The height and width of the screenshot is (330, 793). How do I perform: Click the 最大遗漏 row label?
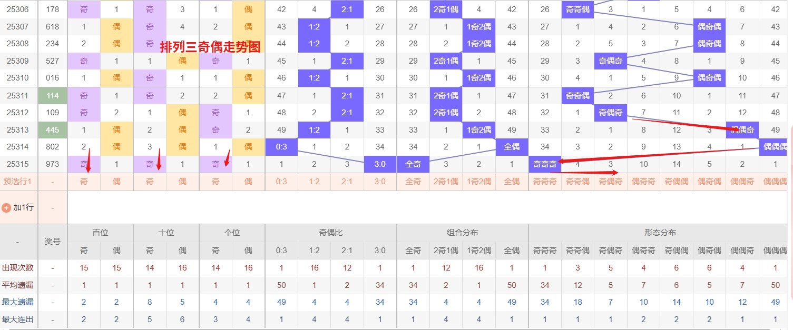[18, 302]
